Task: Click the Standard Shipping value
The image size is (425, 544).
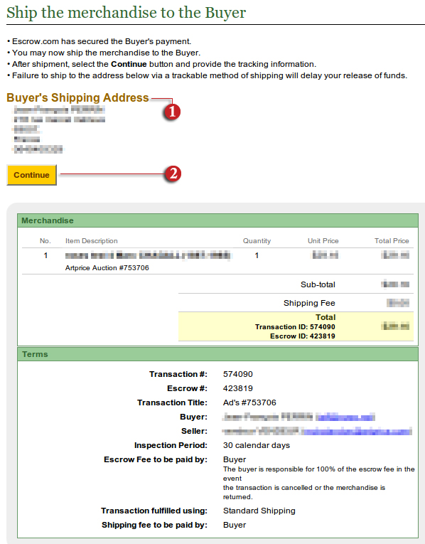Action: coord(259,511)
